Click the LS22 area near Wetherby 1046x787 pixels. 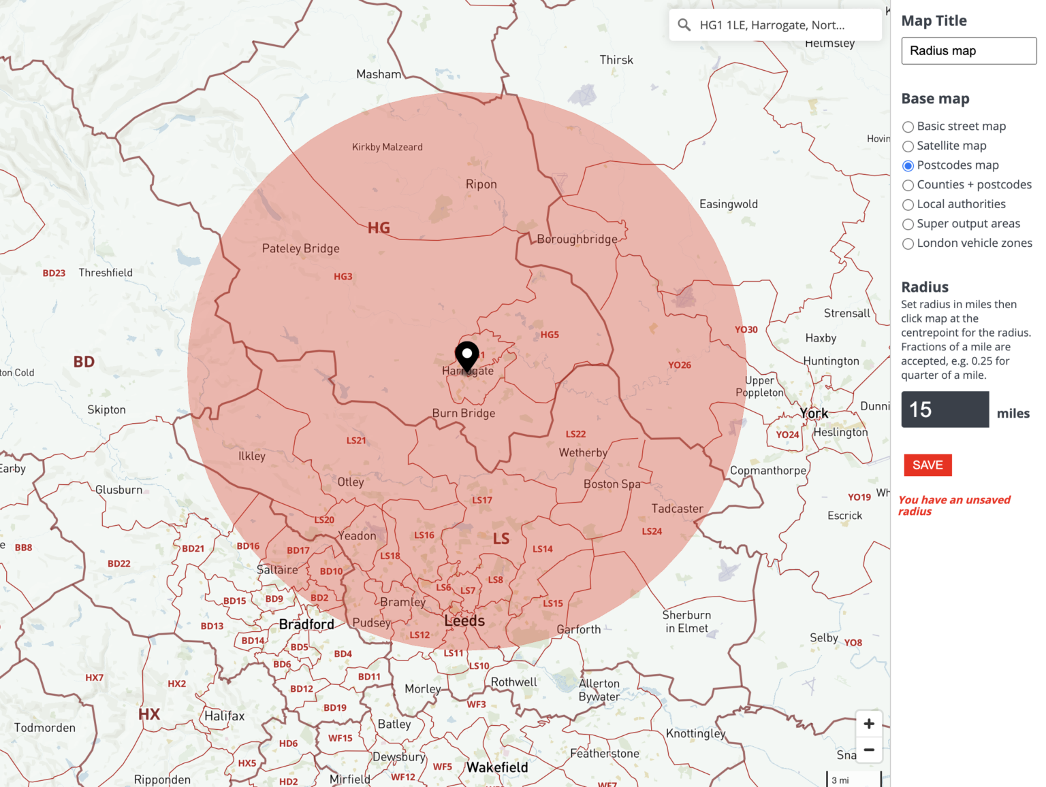tap(576, 433)
